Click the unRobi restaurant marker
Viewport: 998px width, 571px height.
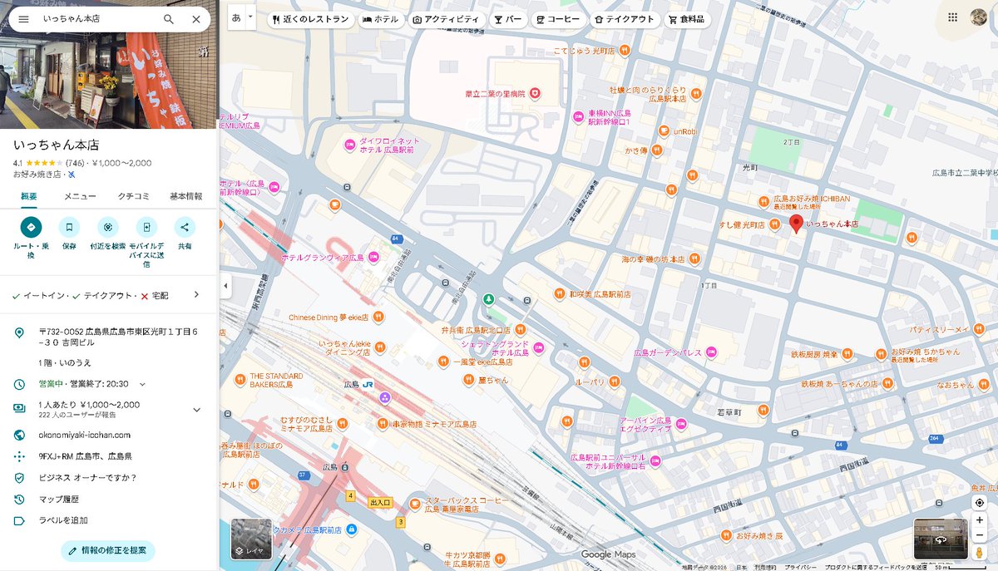pyautogui.click(x=664, y=130)
